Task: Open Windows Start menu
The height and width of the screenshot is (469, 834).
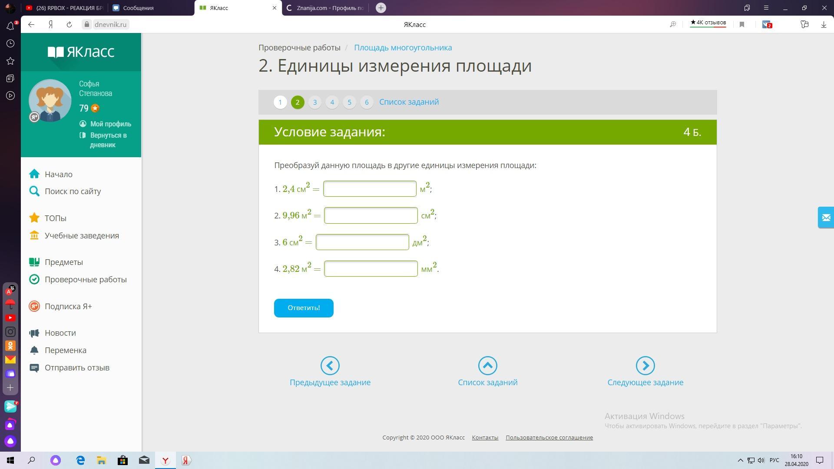Action: (x=10, y=460)
